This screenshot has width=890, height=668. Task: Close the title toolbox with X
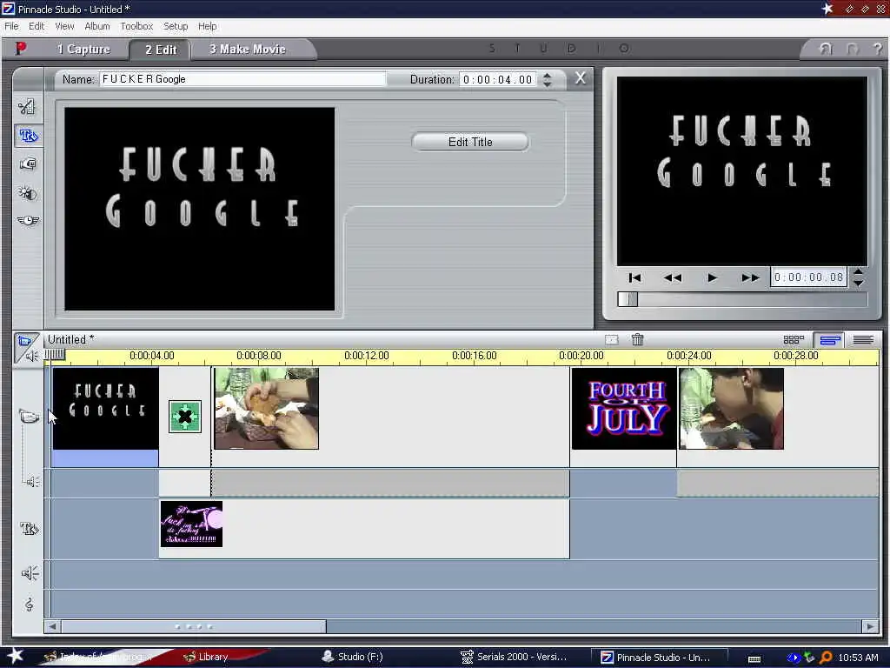(x=580, y=77)
